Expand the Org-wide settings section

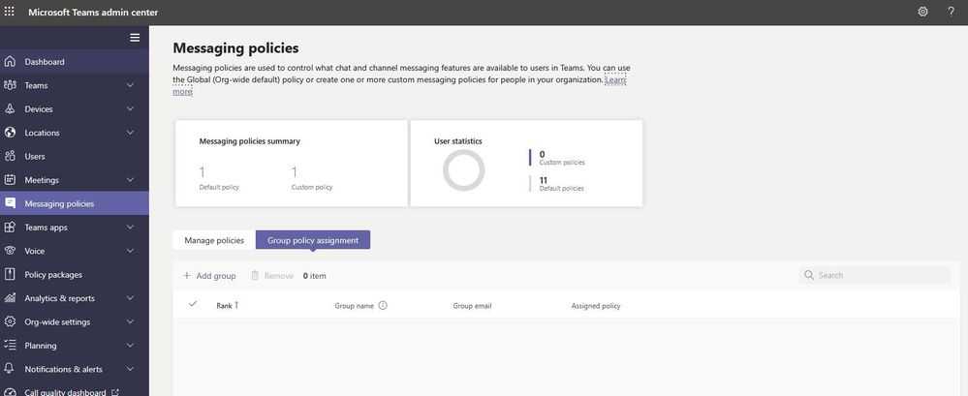130,321
